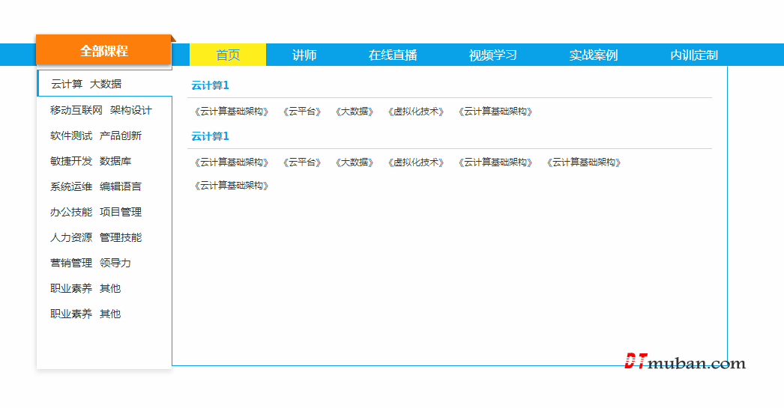Click the 《大数据》 link in second section
784x408 pixels.
click(x=355, y=162)
